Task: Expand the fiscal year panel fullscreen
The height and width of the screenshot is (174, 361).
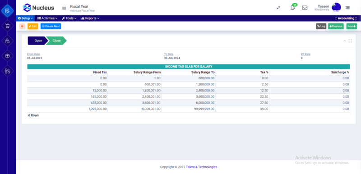Action: coord(350,41)
